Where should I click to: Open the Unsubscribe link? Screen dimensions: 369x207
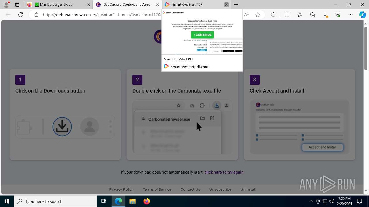pos(220,189)
